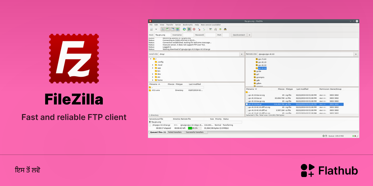This screenshot has width=373, height=186.
Task: Select gcc-8.1.0 in the remote tree
Action: (261, 62)
